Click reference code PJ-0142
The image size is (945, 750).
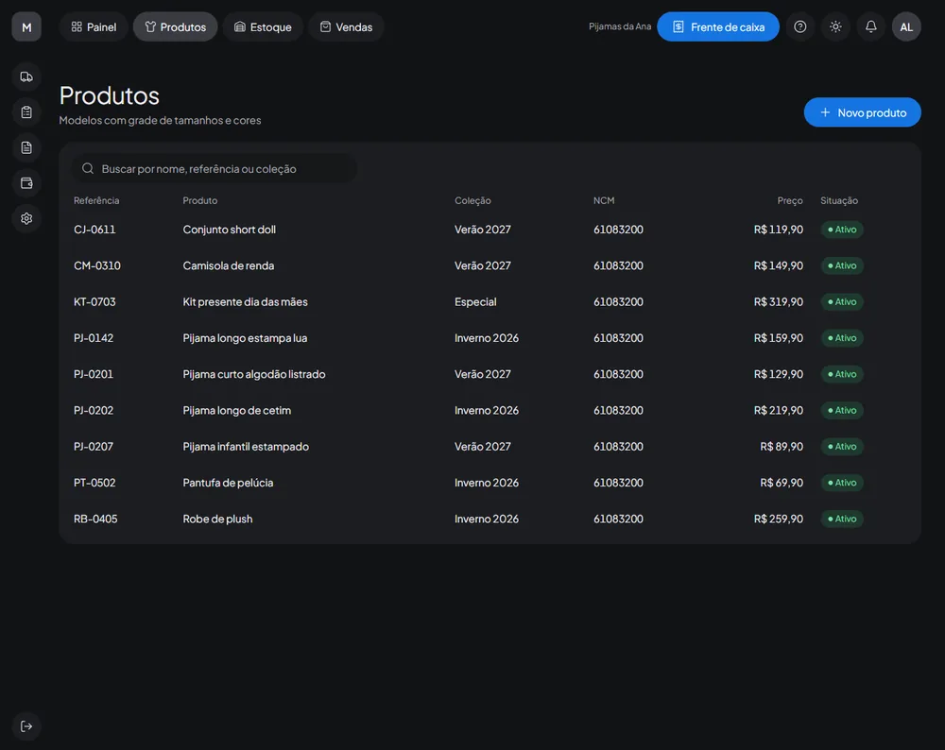coord(94,338)
